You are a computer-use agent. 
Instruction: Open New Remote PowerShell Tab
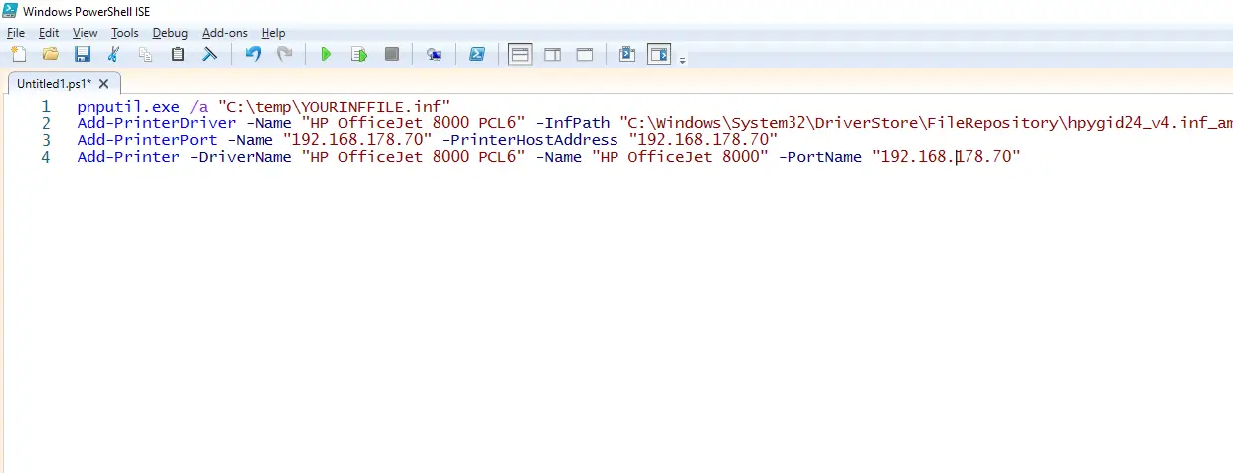(x=435, y=55)
